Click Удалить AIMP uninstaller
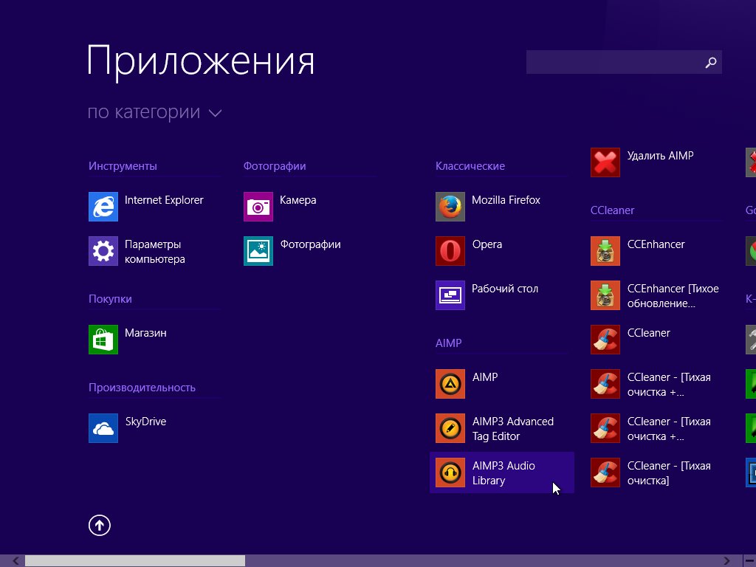 pos(605,162)
